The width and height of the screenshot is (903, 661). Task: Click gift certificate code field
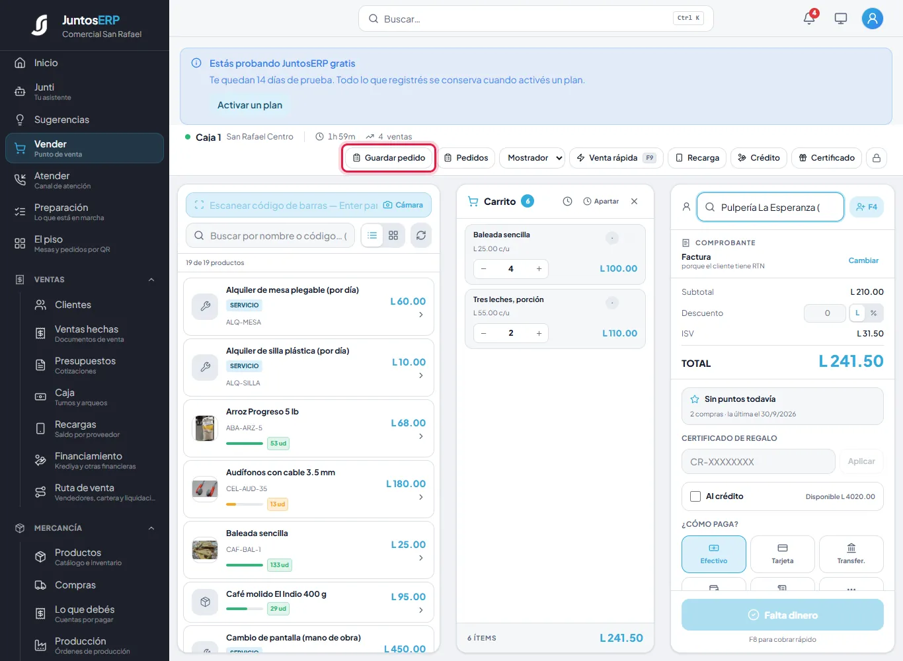click(x=758, y=461)
